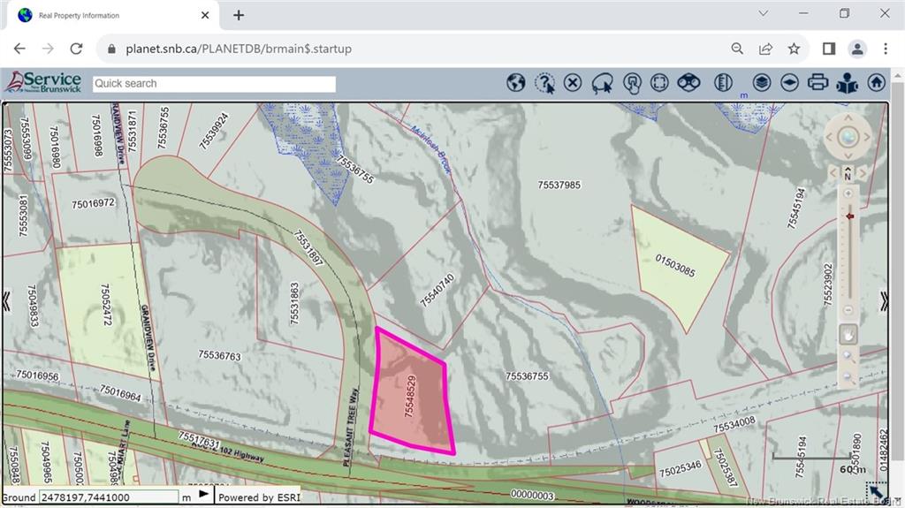Click the clear selection X icon
This screenshot has width=905, height=508.
click(573, 83)
